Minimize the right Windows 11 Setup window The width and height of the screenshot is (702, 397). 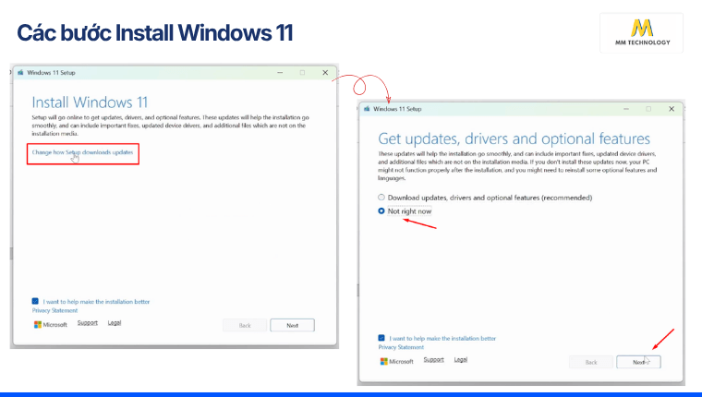[x=626, y=109]
